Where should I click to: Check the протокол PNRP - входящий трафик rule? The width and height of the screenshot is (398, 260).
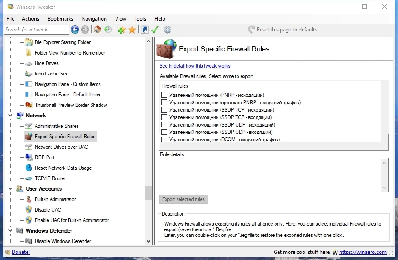click(x=164, y=103)
